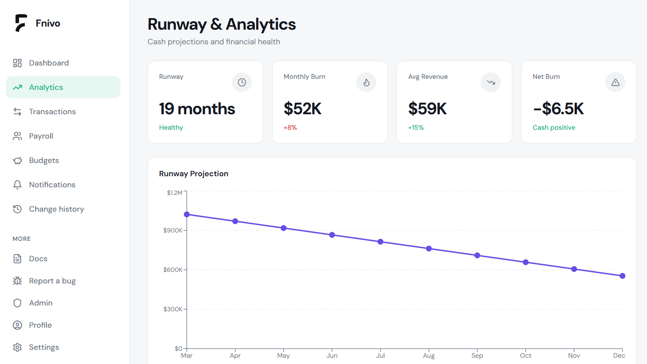Click the flame icon on Monthly Burn card

[x=366, y=82]
